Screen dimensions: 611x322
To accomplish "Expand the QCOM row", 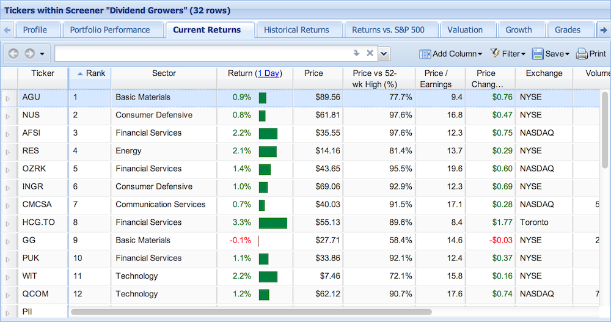I will coord(7,296).
